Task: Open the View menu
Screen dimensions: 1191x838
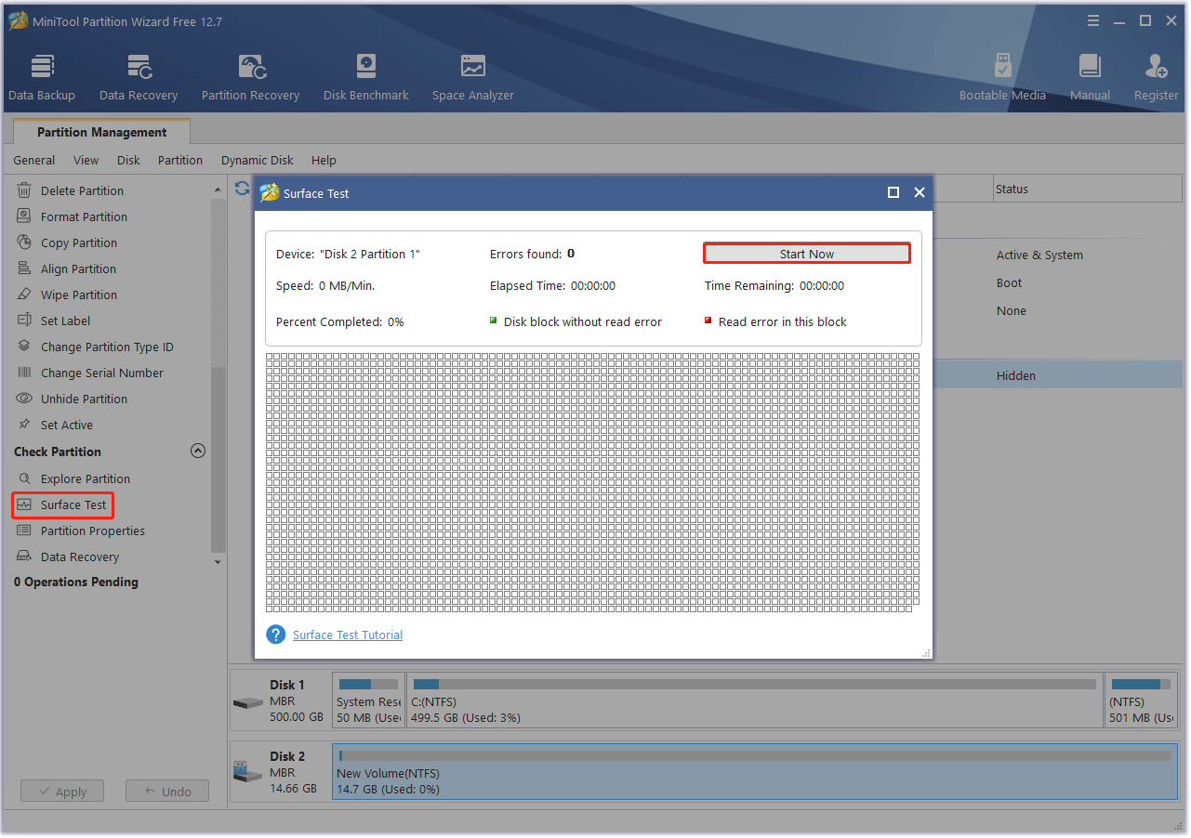Action: (x=86, y=160)
